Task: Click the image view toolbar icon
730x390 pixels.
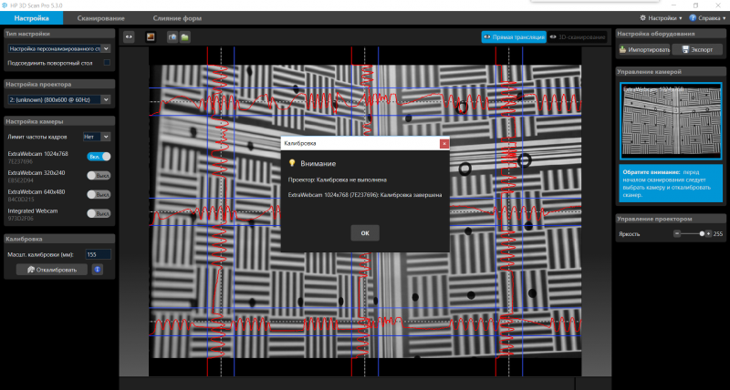Action: point(151,37)
